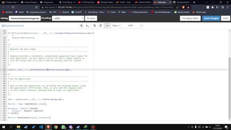The width and height of the screenshot is (231, 130).
Task: Click the Brave browser taskbar icon
Action: (48, 127)
